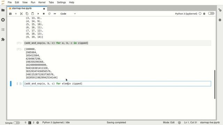Open the Tabs menu
Viewport: 223px width, 125px height.
(51, 2)
